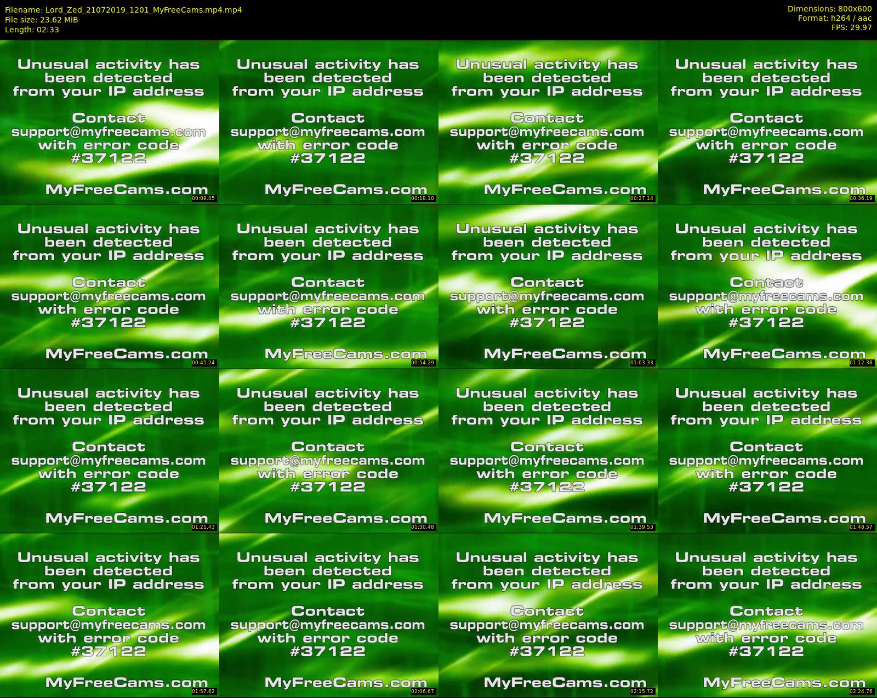
Task: Click the 'Format: h264 / aac' text
Action: (x=835, y=18)
